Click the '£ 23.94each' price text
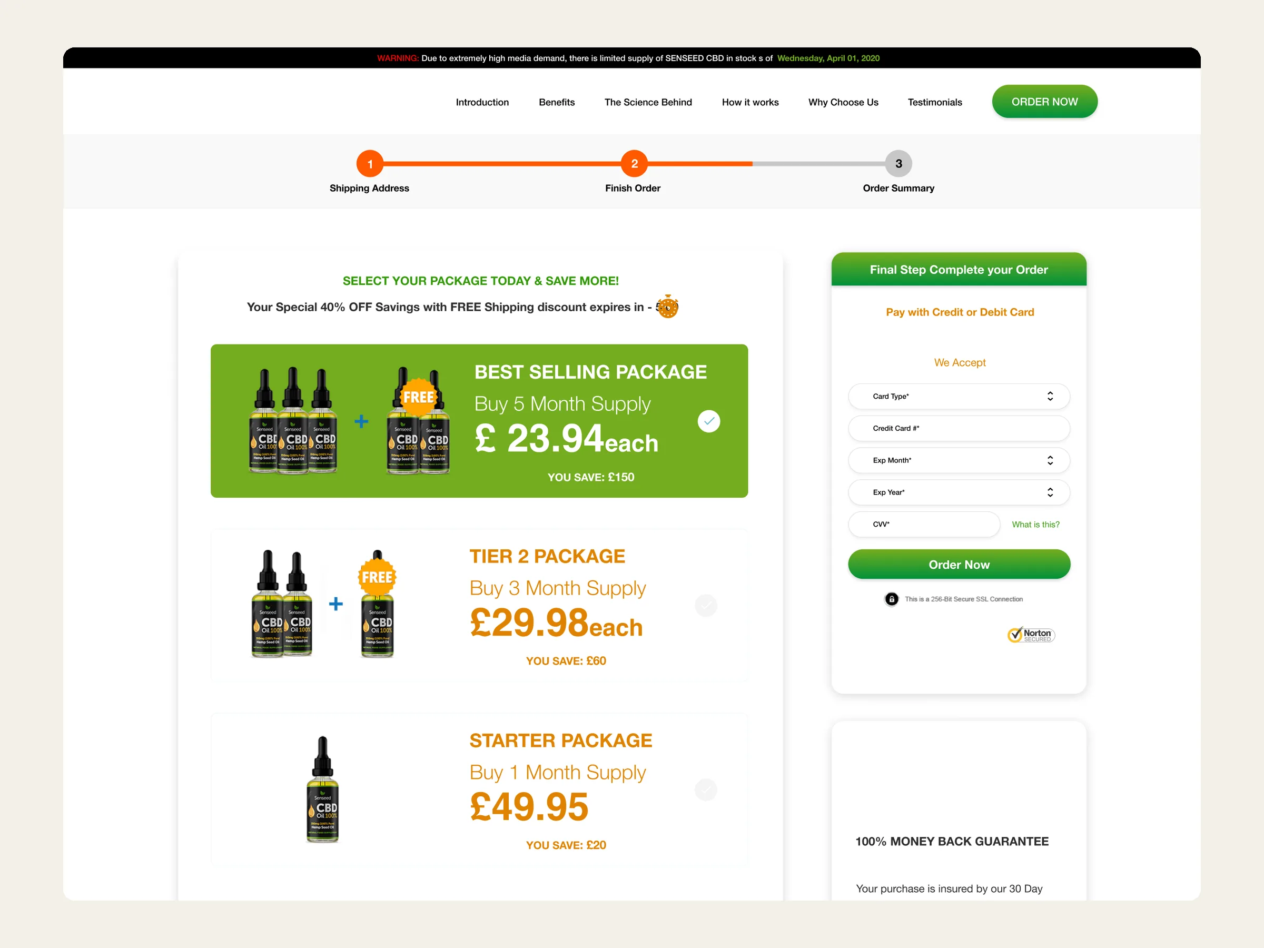 click(x=566, y=439)
